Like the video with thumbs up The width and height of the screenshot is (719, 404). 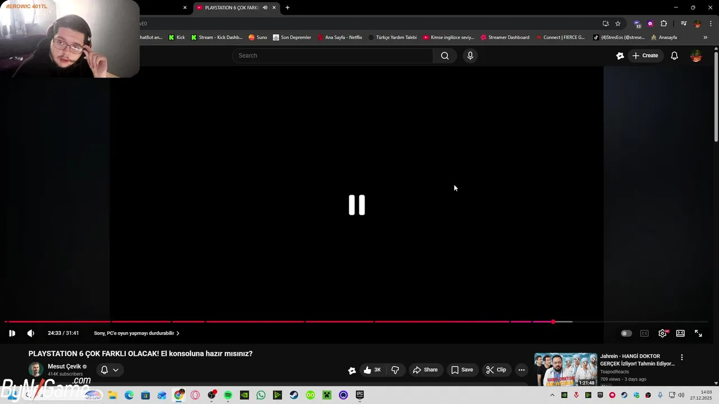[x=372, y=370]
